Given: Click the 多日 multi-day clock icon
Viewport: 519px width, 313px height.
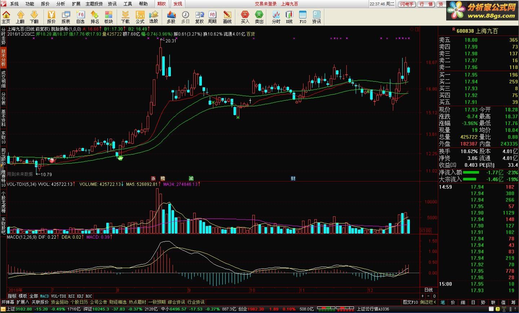Looking at the screenshot, I should 185,17.
